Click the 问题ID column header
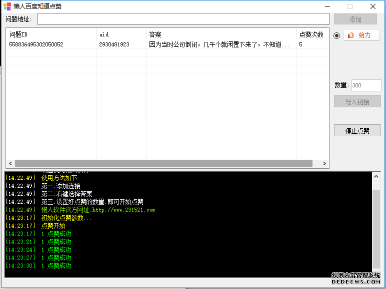 (x=51, y=34)
